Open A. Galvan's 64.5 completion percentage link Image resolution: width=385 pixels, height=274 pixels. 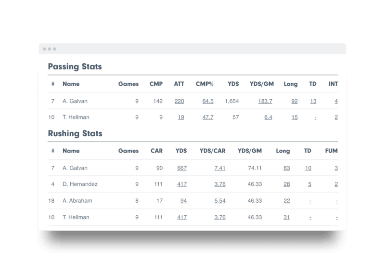coord(208,101)
